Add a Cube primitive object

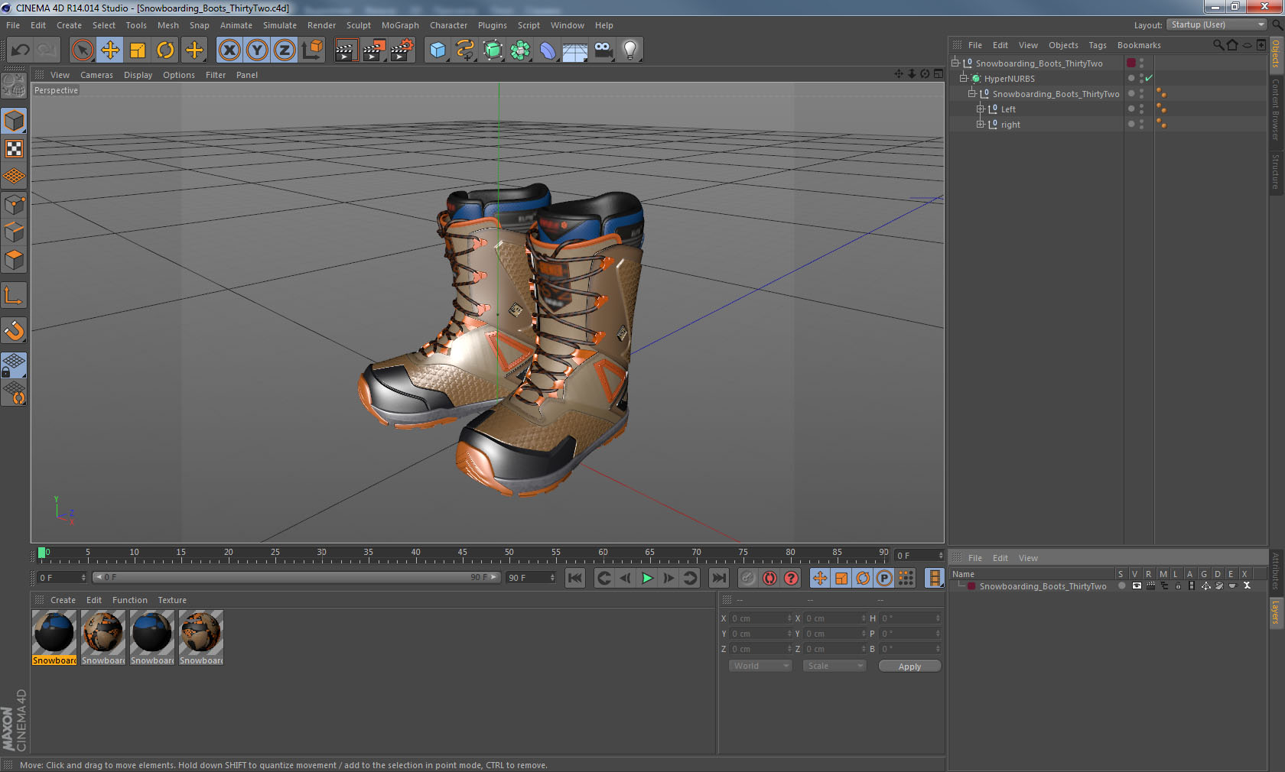tap(438, 50)
